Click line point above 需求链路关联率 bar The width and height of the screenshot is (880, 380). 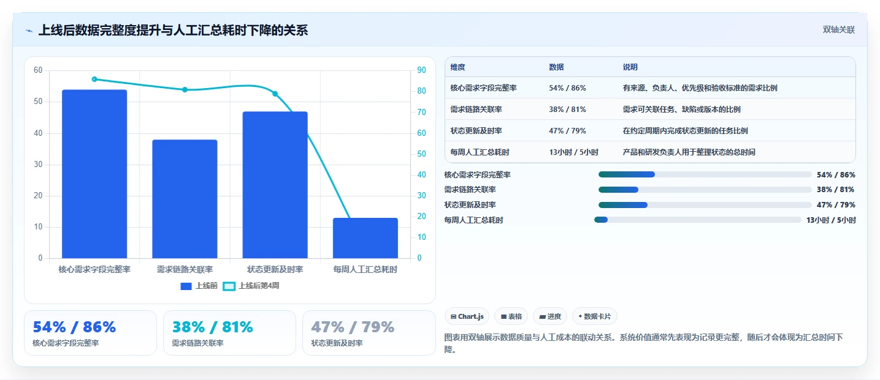[185, 89]
